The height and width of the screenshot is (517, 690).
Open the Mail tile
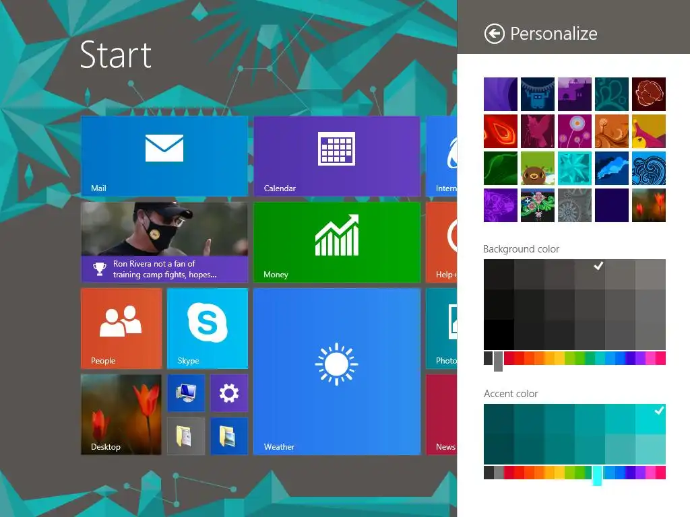[x=164, y=156]
